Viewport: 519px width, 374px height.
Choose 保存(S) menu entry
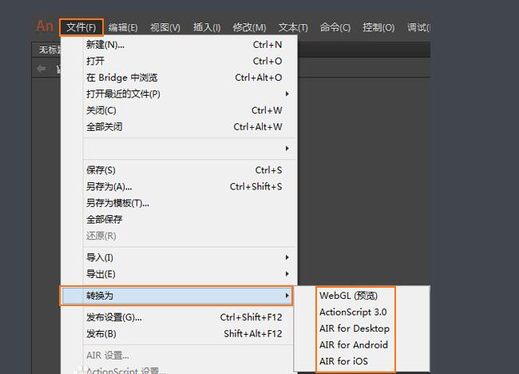tap(180, 170)
